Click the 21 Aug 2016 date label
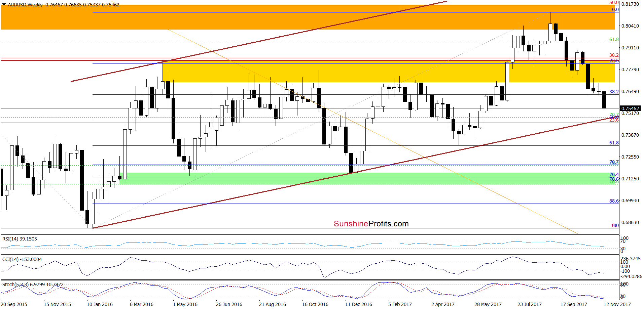The image size is (642, 309). pos(273,304)
